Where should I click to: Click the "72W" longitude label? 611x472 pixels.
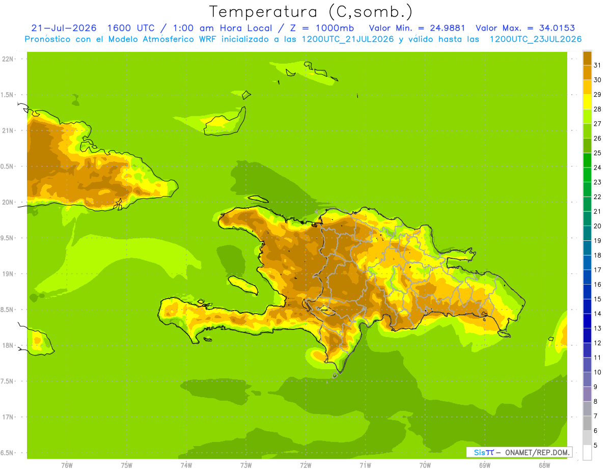tap(305, 465)
